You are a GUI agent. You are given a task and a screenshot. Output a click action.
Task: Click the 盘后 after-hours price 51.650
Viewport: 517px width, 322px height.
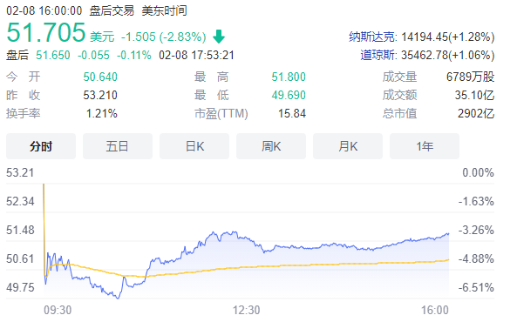pos(53,55)
